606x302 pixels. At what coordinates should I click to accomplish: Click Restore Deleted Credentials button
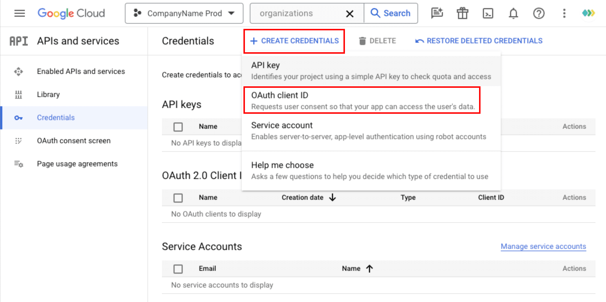click(479, 41)
